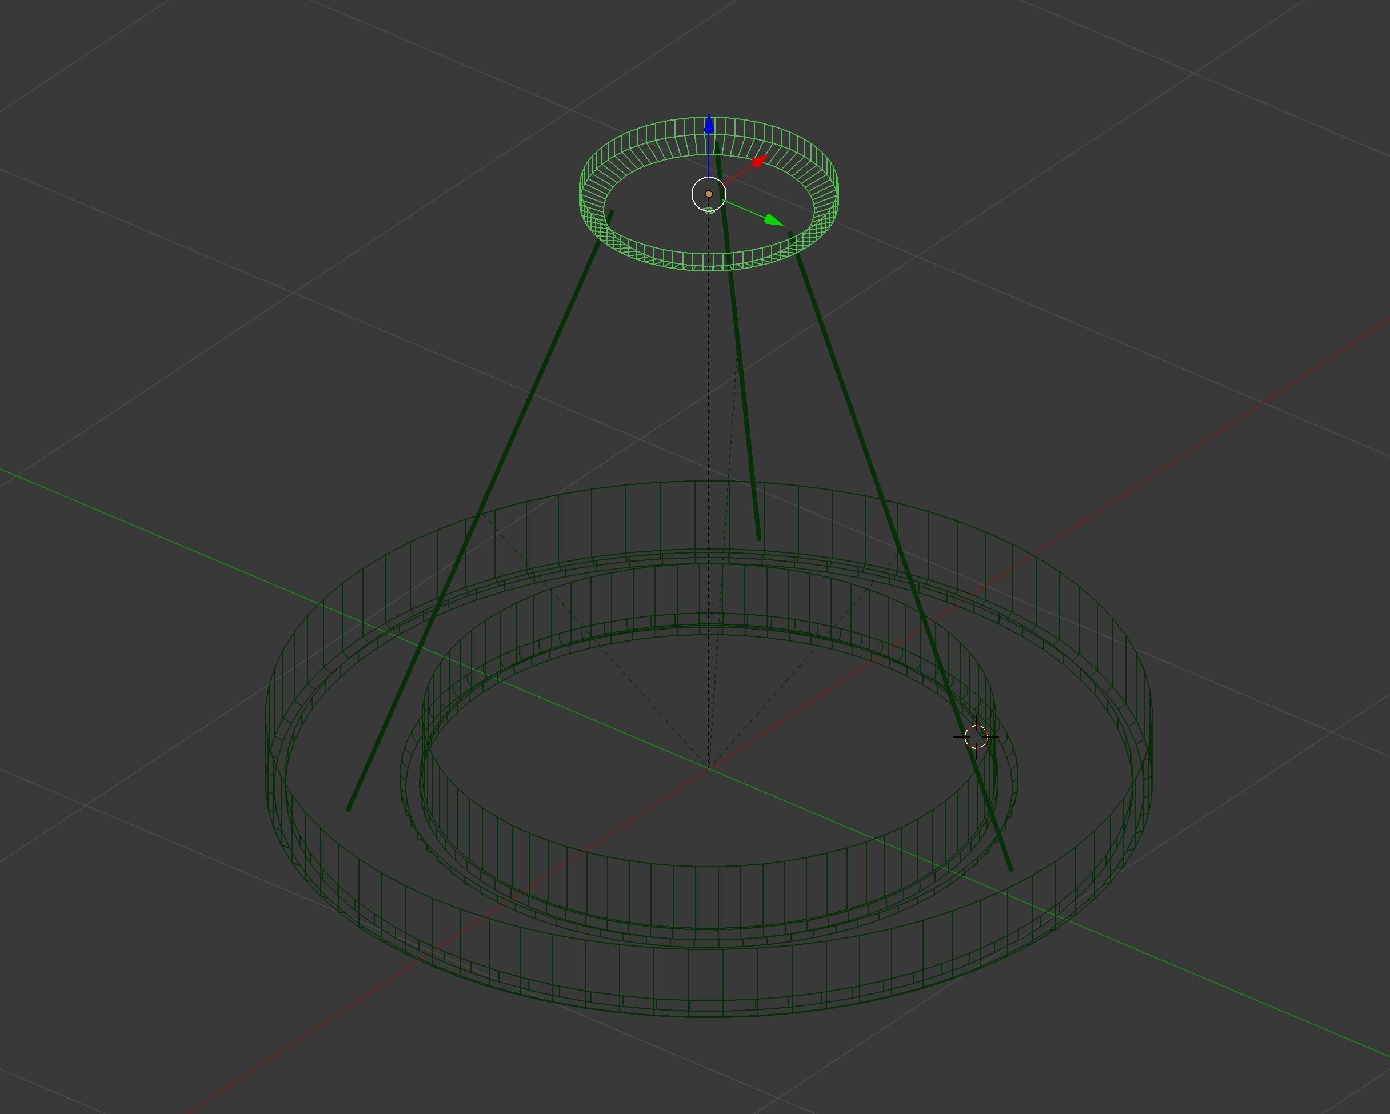Click the white circle at gizmo center

(x=709, y=194)
